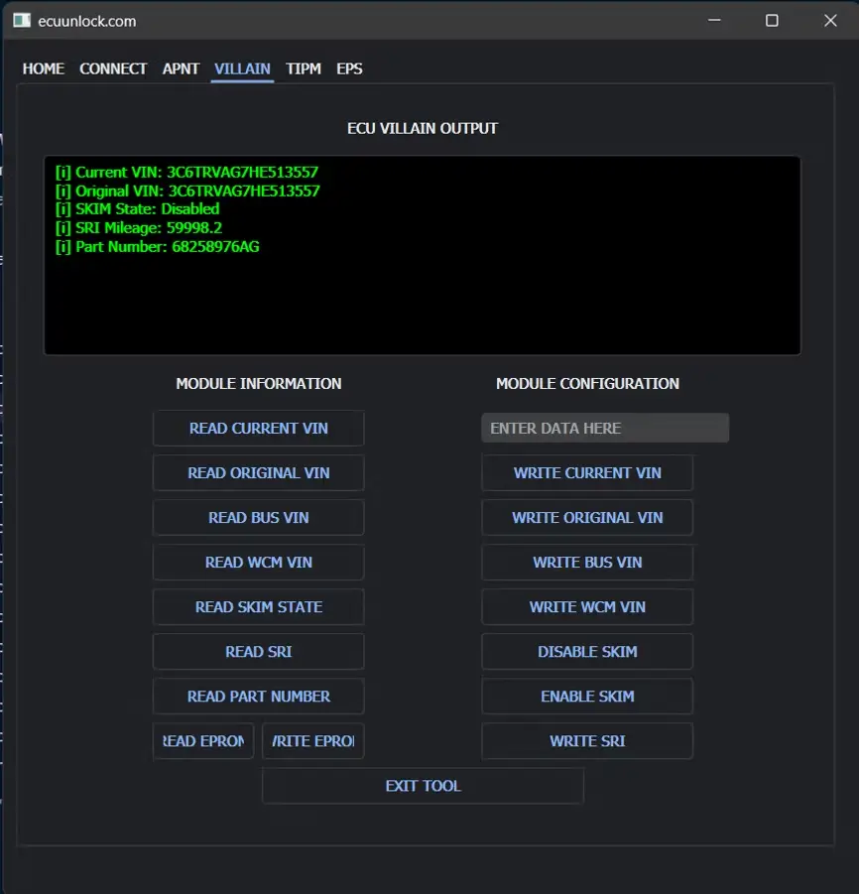Image resolution: width=859 pixels, height=894 pixels.
Task: Open the CONNECT tab
Action: (x=113, y=68)
